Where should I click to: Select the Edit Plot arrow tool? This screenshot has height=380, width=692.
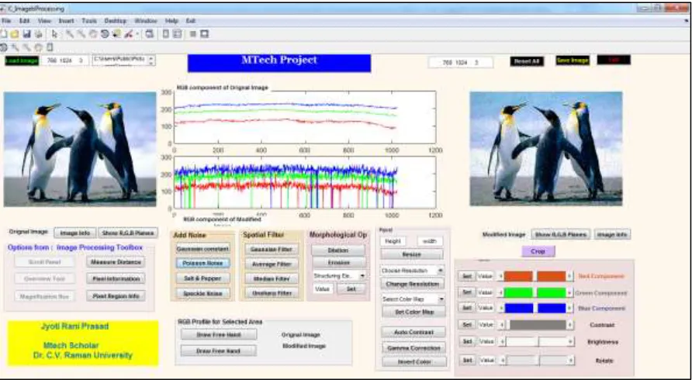pyautogui.click(x=55, y=34)
